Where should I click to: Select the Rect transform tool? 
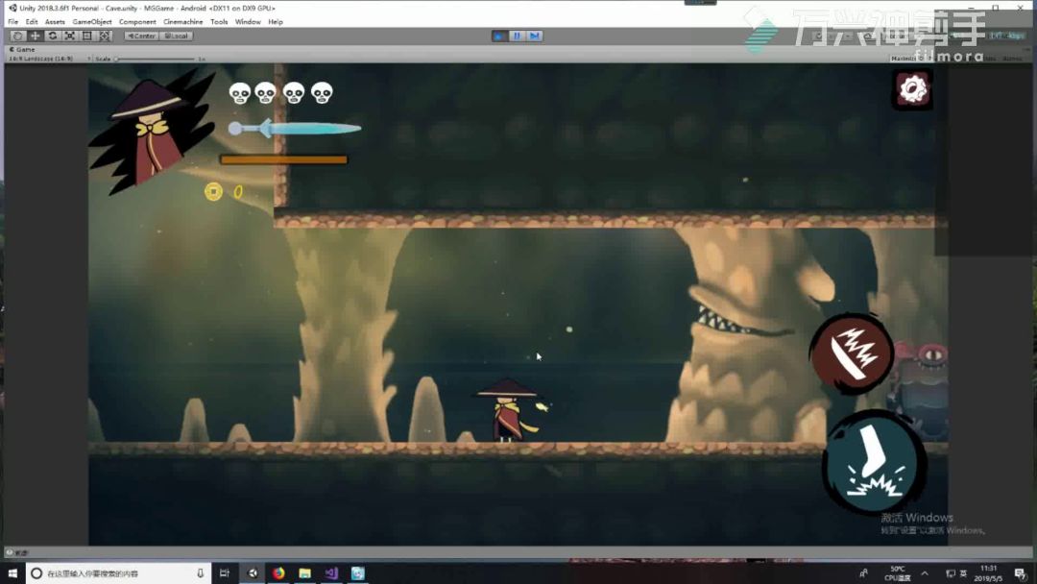pos(87,36)
